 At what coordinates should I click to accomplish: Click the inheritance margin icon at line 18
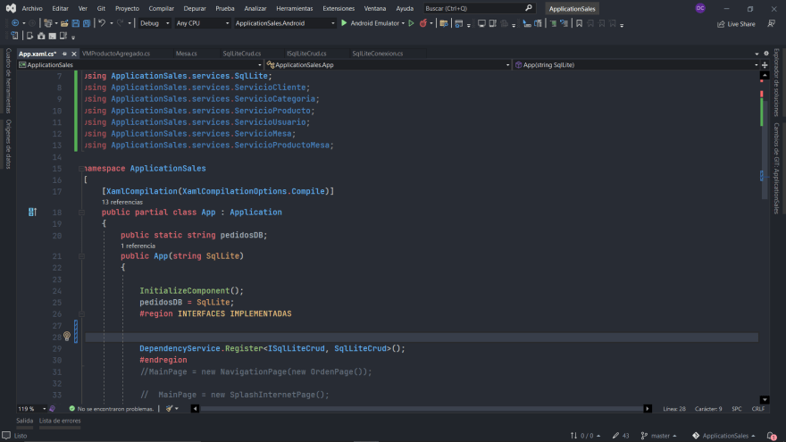(32, 212)
